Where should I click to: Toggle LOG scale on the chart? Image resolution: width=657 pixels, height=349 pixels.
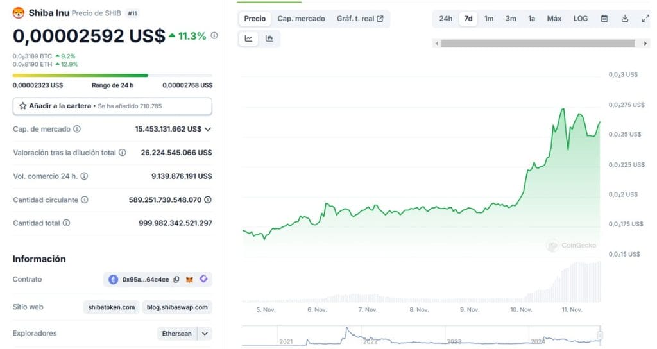pyautogui.click(x=580, y=19)
